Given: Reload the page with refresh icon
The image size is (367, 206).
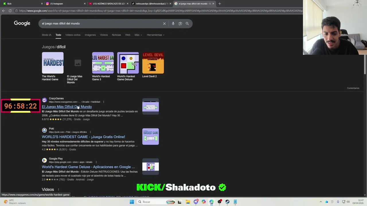Looking at the screenshot, I should 10,11.
